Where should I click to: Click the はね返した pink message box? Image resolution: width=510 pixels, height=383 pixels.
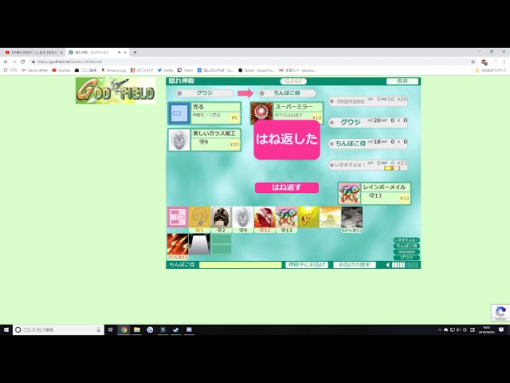pos(287,140)
